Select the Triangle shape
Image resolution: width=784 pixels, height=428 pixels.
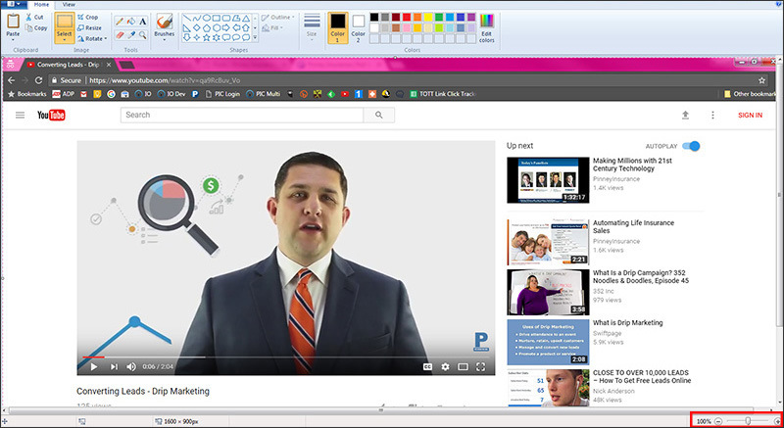(246, 18)
